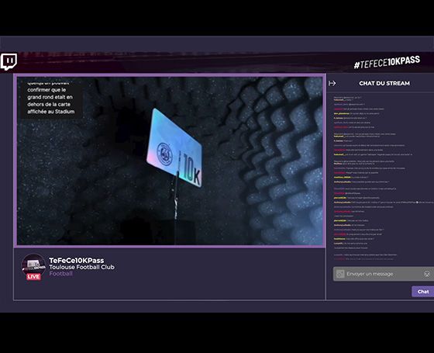This screenshot has width=434, height=353.
Task: Click the 10K pass stream video
Action: pyautogui.click(x=170, y=161)
